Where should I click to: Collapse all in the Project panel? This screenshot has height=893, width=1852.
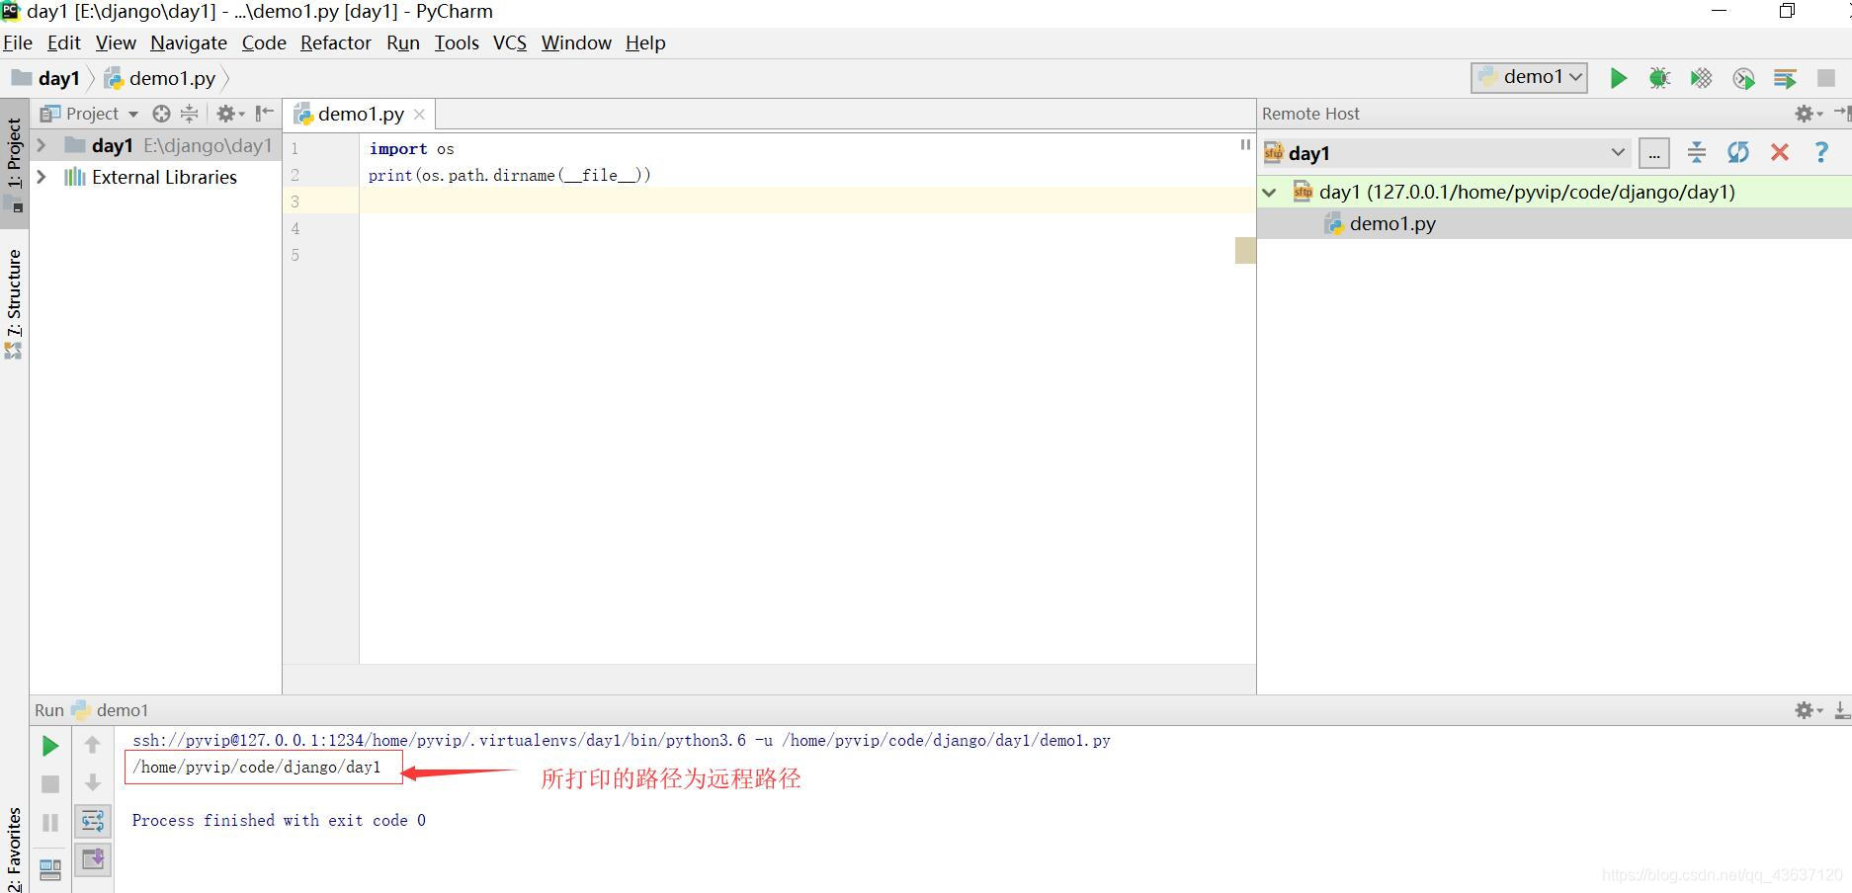pos(189,114)
